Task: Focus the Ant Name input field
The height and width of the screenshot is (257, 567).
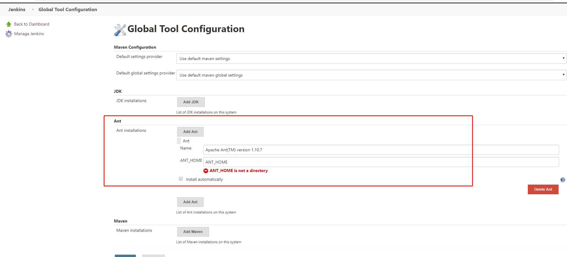Action: [x=381, y=150]
